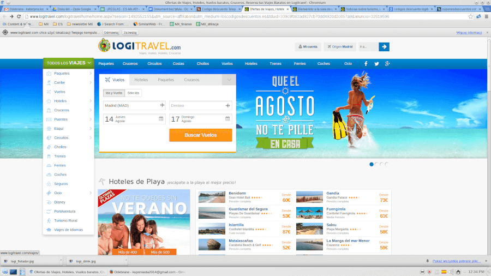The width and height of the screenshot is (491, 276).
Task: Open the Salou hotel link
Action: coord(331,225)
